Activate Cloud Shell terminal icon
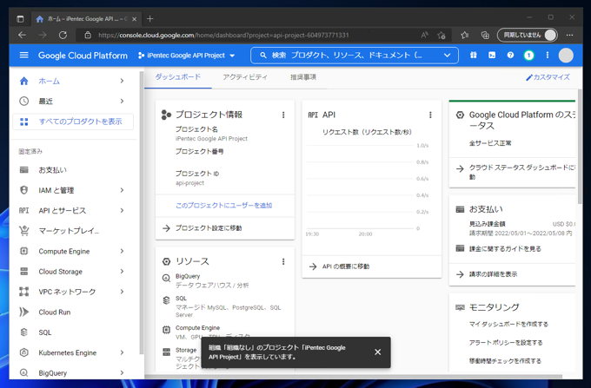 point(492,56)
